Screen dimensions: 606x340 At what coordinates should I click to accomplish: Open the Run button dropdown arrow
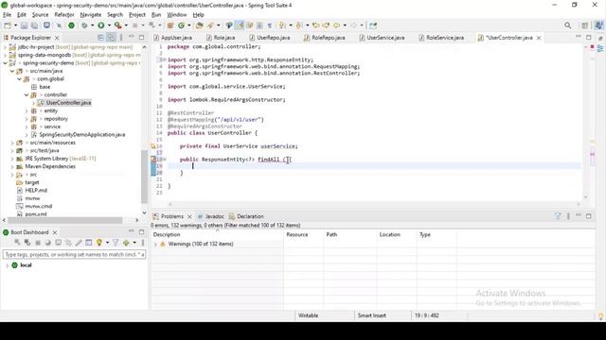(109, 25)
